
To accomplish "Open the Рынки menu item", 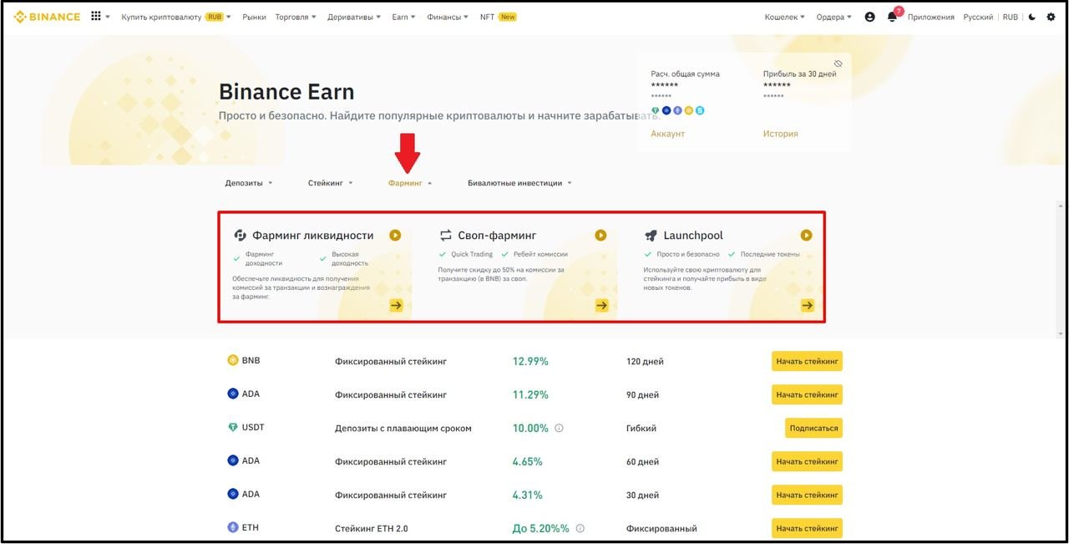I will 254,17.
